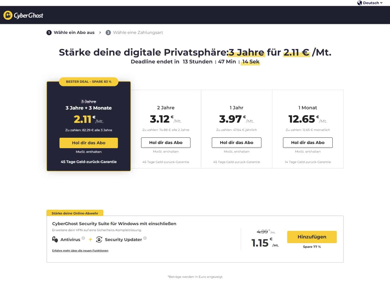Click the CyberGhost ghost logo icon
This screenshot has width=390, height=288.
pyautogui.click(x=8, y=15)
